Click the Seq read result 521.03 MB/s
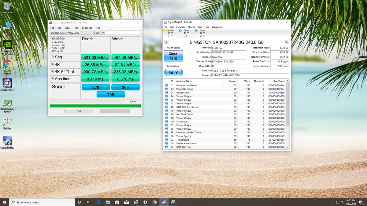Viewport: 367px width, 206px height. pos(95,57)
